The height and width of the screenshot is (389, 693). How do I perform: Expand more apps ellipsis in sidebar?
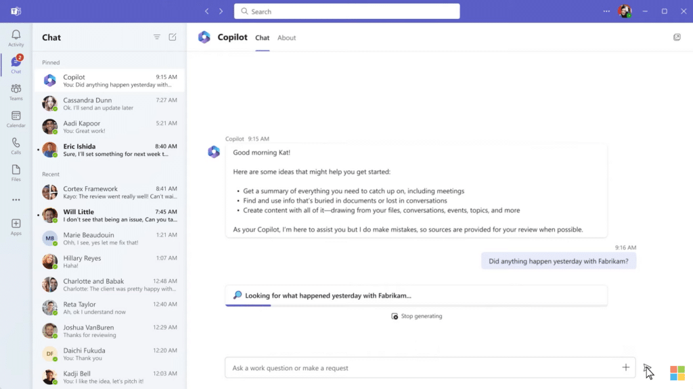pyautogui.click(x=16, y=200)
